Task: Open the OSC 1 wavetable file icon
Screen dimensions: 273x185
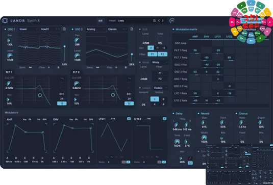Action: [64, 29]
